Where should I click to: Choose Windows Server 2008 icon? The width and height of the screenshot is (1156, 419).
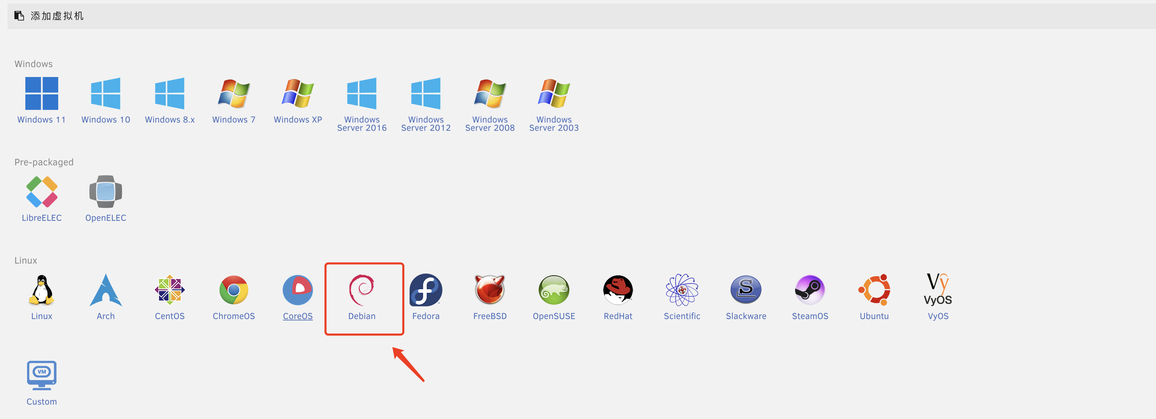pyautogui.click(x=490, y=93)
